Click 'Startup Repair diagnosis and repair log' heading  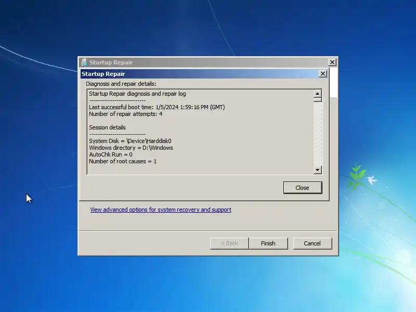(x=137, y=94)
